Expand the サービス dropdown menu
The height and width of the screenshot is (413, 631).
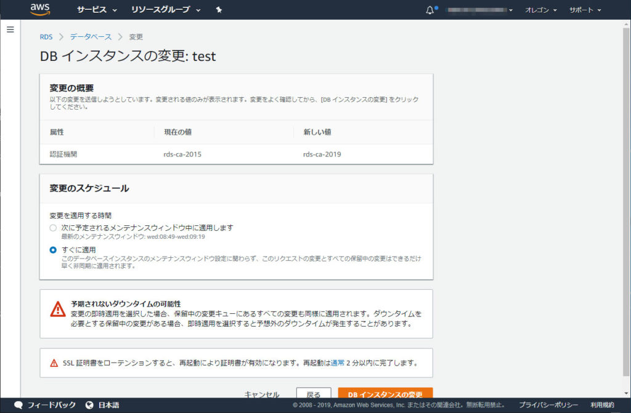[97, 10]
